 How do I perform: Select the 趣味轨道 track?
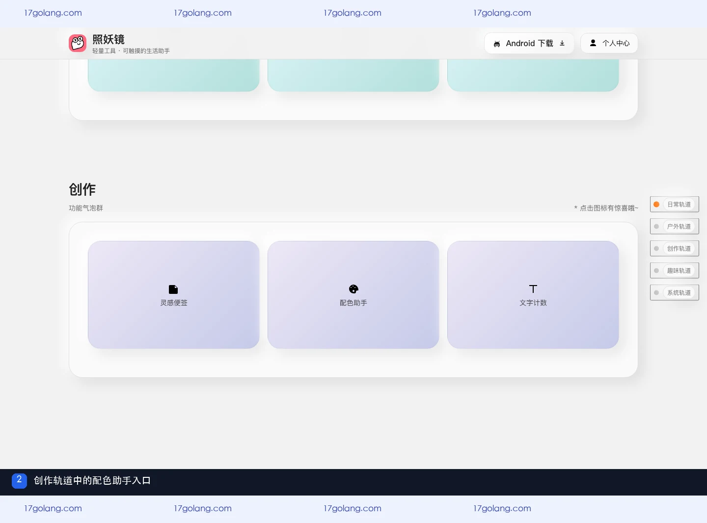point(675,270)
